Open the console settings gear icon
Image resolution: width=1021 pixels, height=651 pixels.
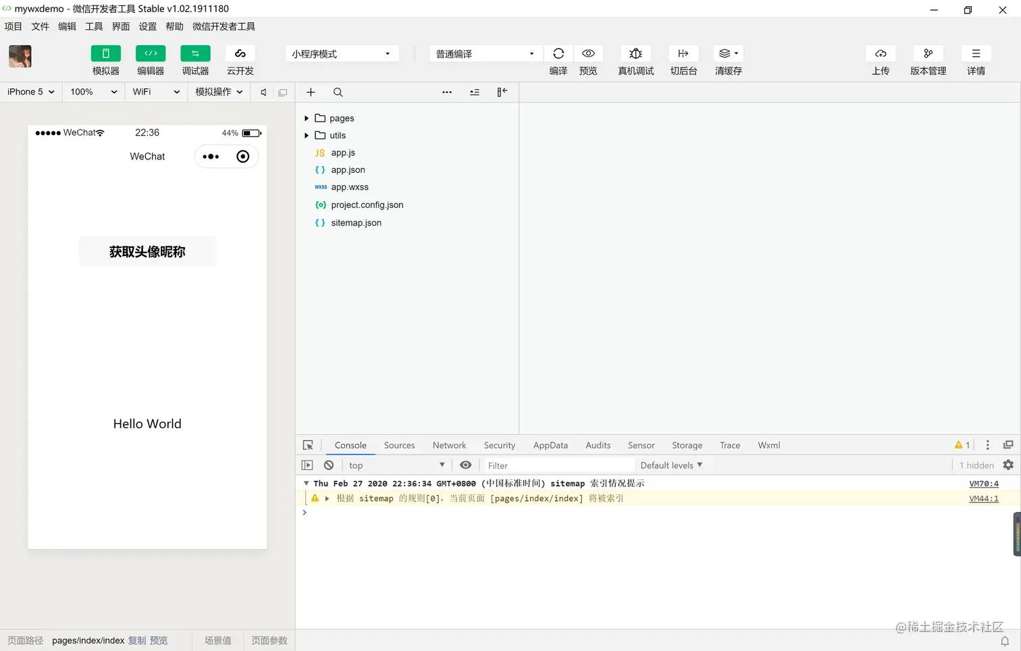tap(1008, 465)
